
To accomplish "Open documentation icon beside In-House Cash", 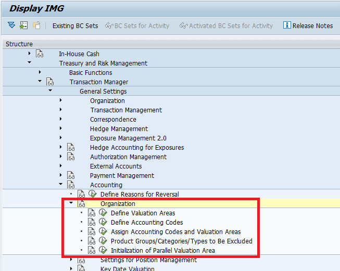I will pyautogui.click(x=40, y=54).
